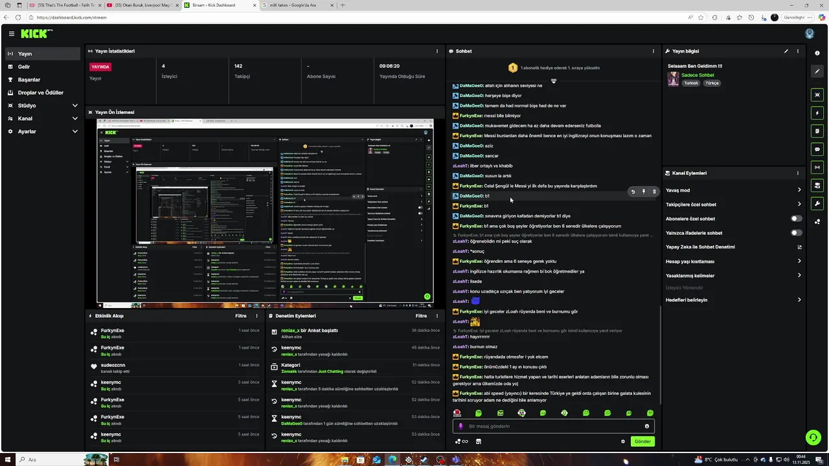The width and height of the screenshot is (829, 466).
Task: Expand Stüdyo sidebar section
Action: (43, 105)
